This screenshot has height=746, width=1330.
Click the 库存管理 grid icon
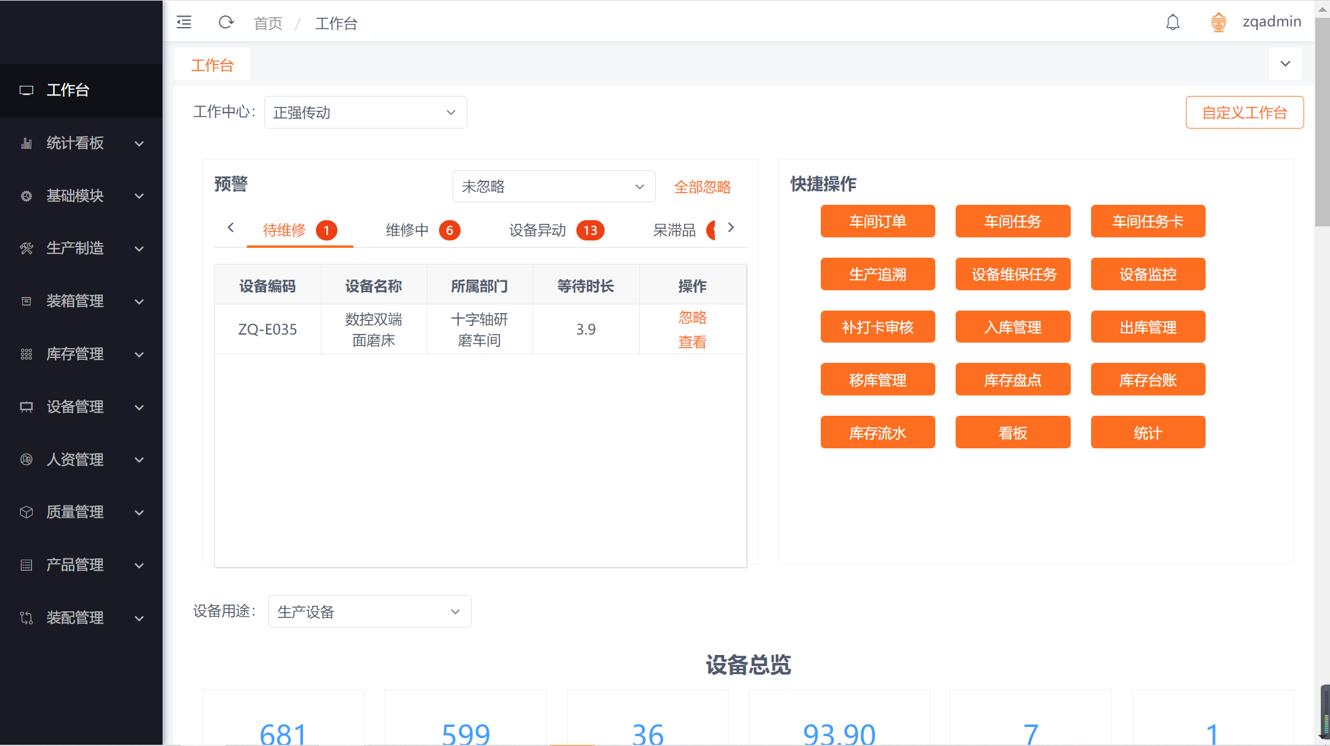[26, 354]
